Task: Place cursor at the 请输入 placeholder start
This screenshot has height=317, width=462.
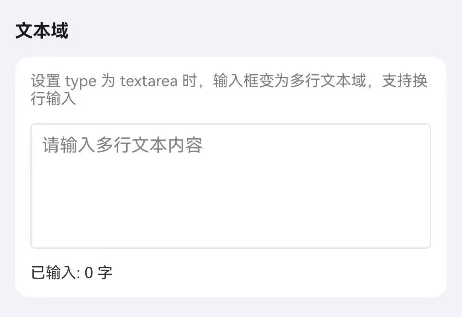Action: 44,146
